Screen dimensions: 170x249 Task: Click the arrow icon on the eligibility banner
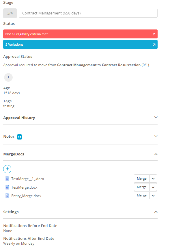[x=154, y=34]
